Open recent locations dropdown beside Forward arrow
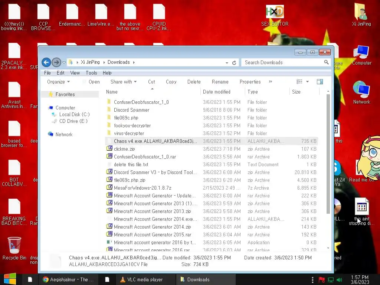The width and height of the screenshot is (380, 285). [x=64, y=62]
